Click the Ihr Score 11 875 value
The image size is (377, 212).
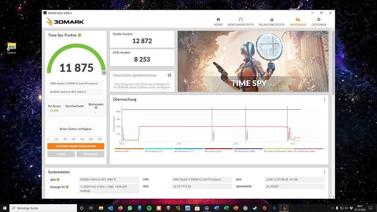pos(54,111)
